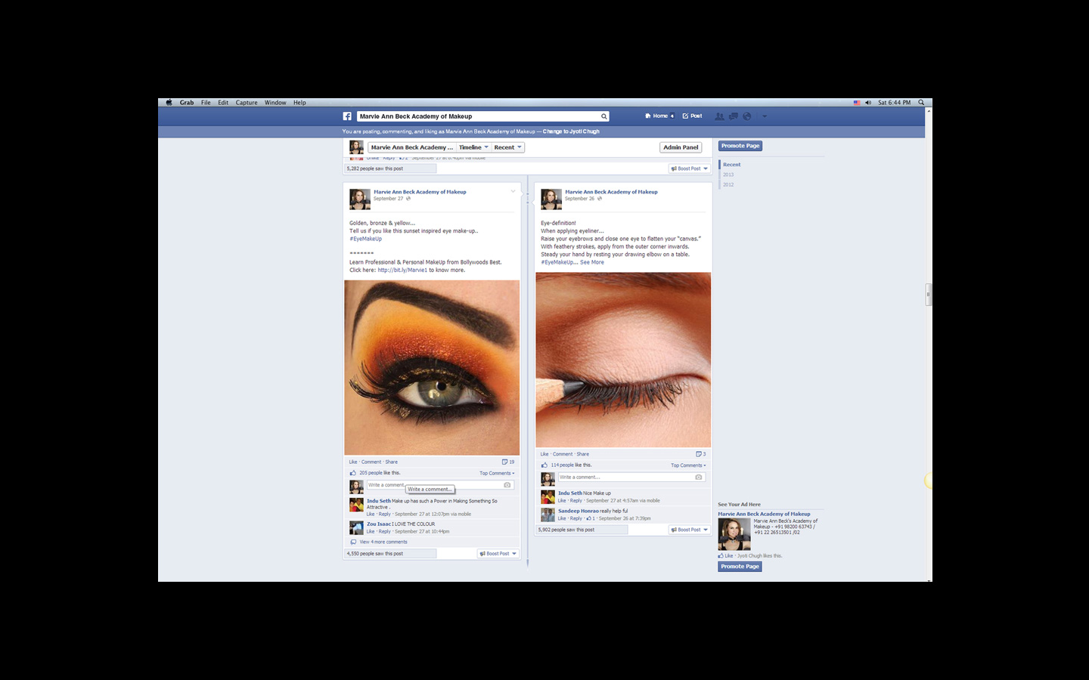Open the Edit menu
The image size is (1089, 680).
(223, 103)
